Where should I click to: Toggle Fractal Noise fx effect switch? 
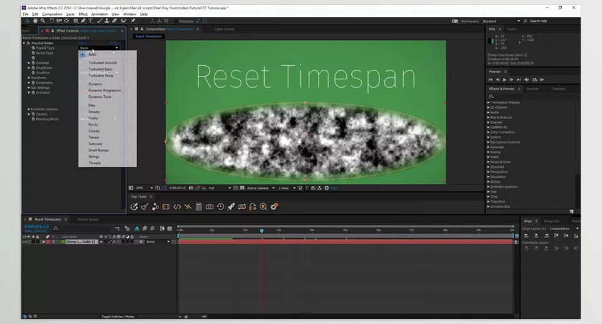click(x=28, y=43)
